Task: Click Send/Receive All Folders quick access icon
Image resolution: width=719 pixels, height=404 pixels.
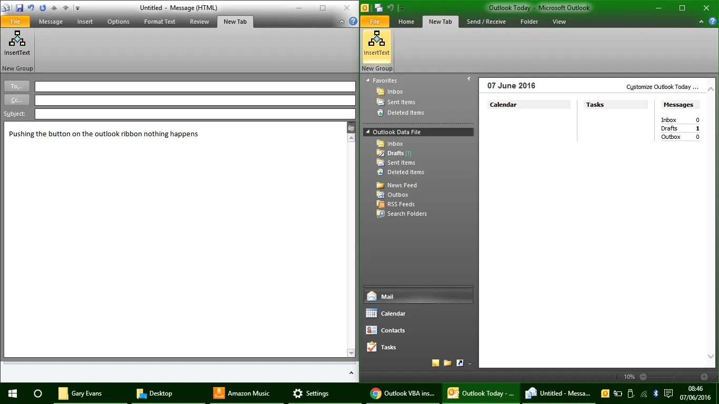Action: (x=378, y=8)
